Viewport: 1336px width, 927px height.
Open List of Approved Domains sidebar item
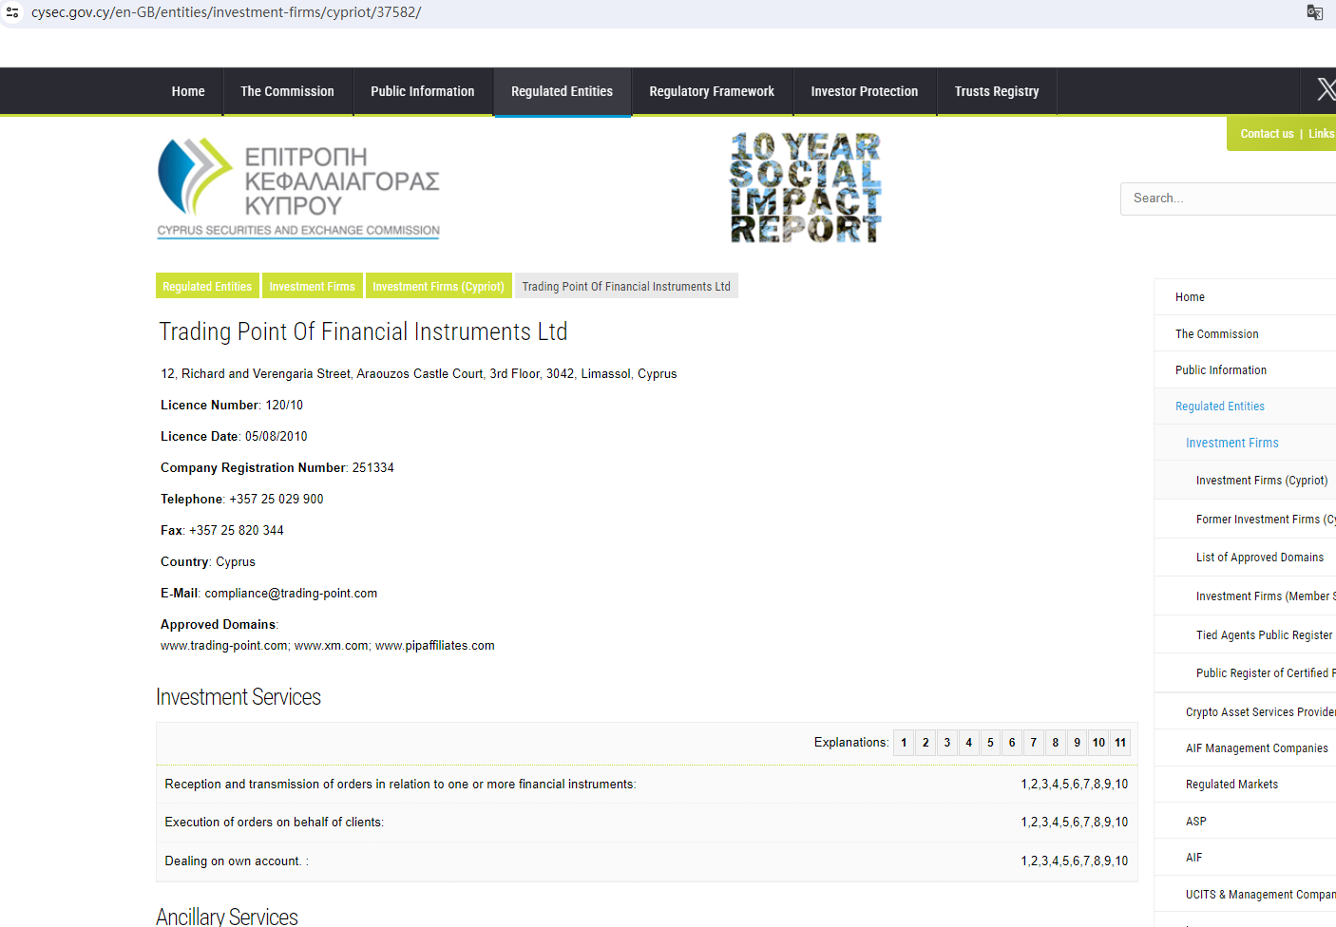pos(1245,558)
